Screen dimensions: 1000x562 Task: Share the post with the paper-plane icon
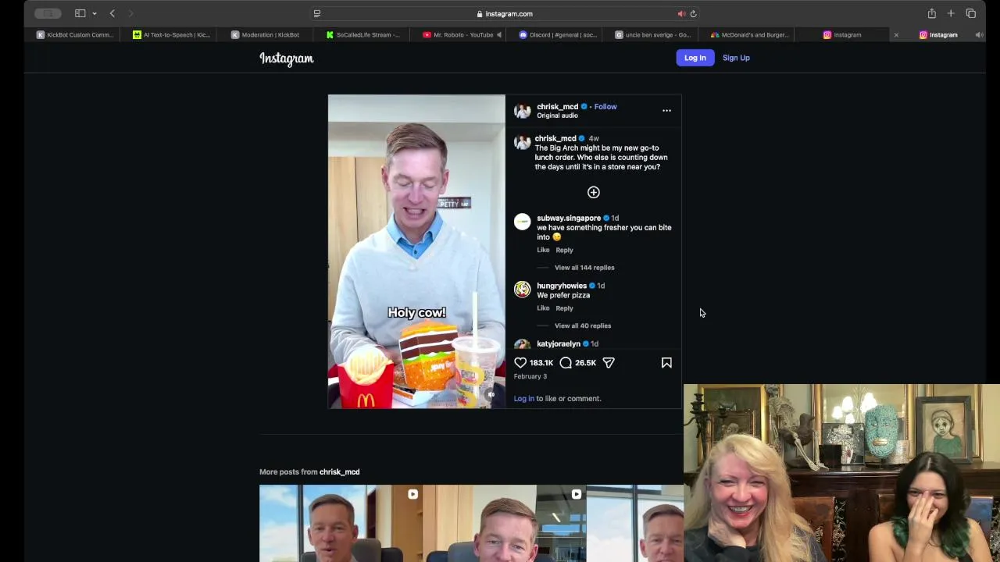click(609, 363)
